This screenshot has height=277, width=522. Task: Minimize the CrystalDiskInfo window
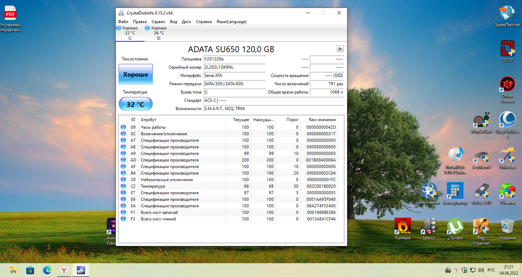coord(308,13)
